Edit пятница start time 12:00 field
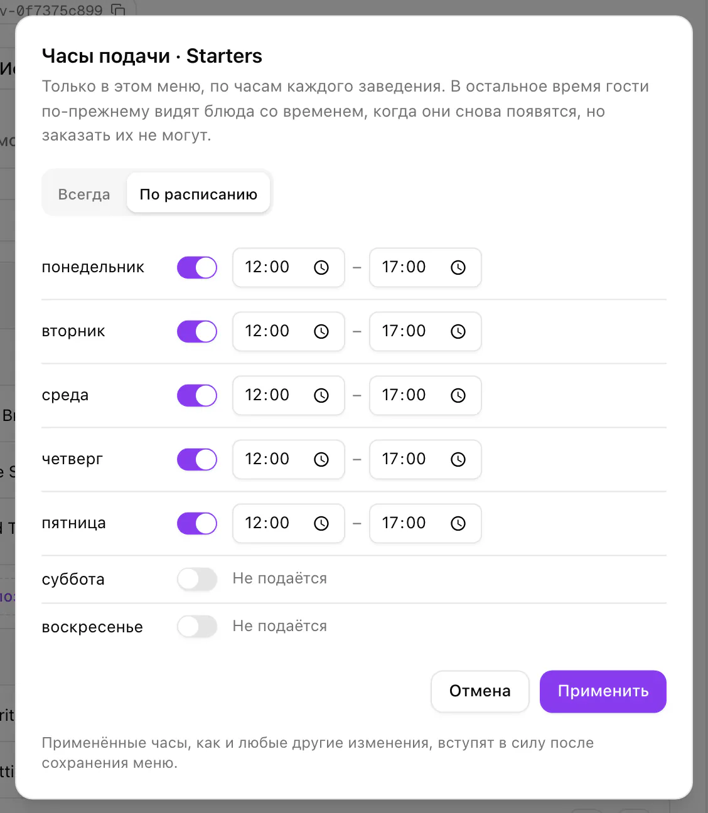 click(289, 524)
